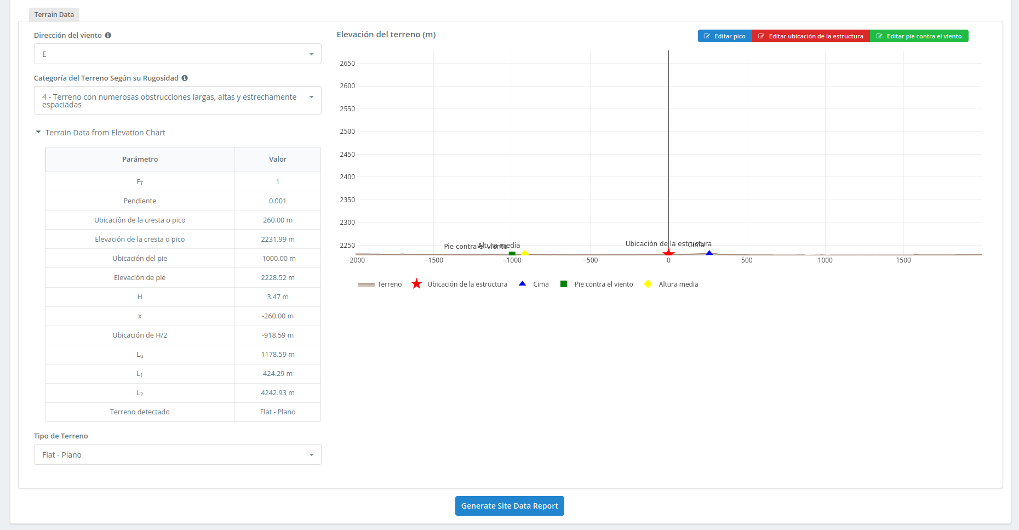Open the terrain roughness category dropdown

pyautogui.click(x=178, y=100)
